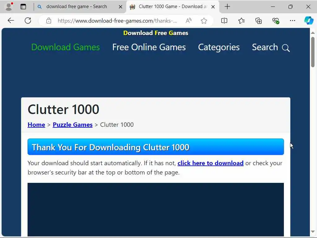Click Search in the site navigation
The image size is (317, 238).
pyautogui.click(x=265, y=47)
